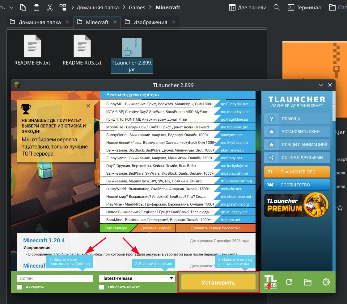Viewport: 347px width, 304px height.
Task: Click the TLauncher right panel scrollbar
Action: (x=334, y=106)
